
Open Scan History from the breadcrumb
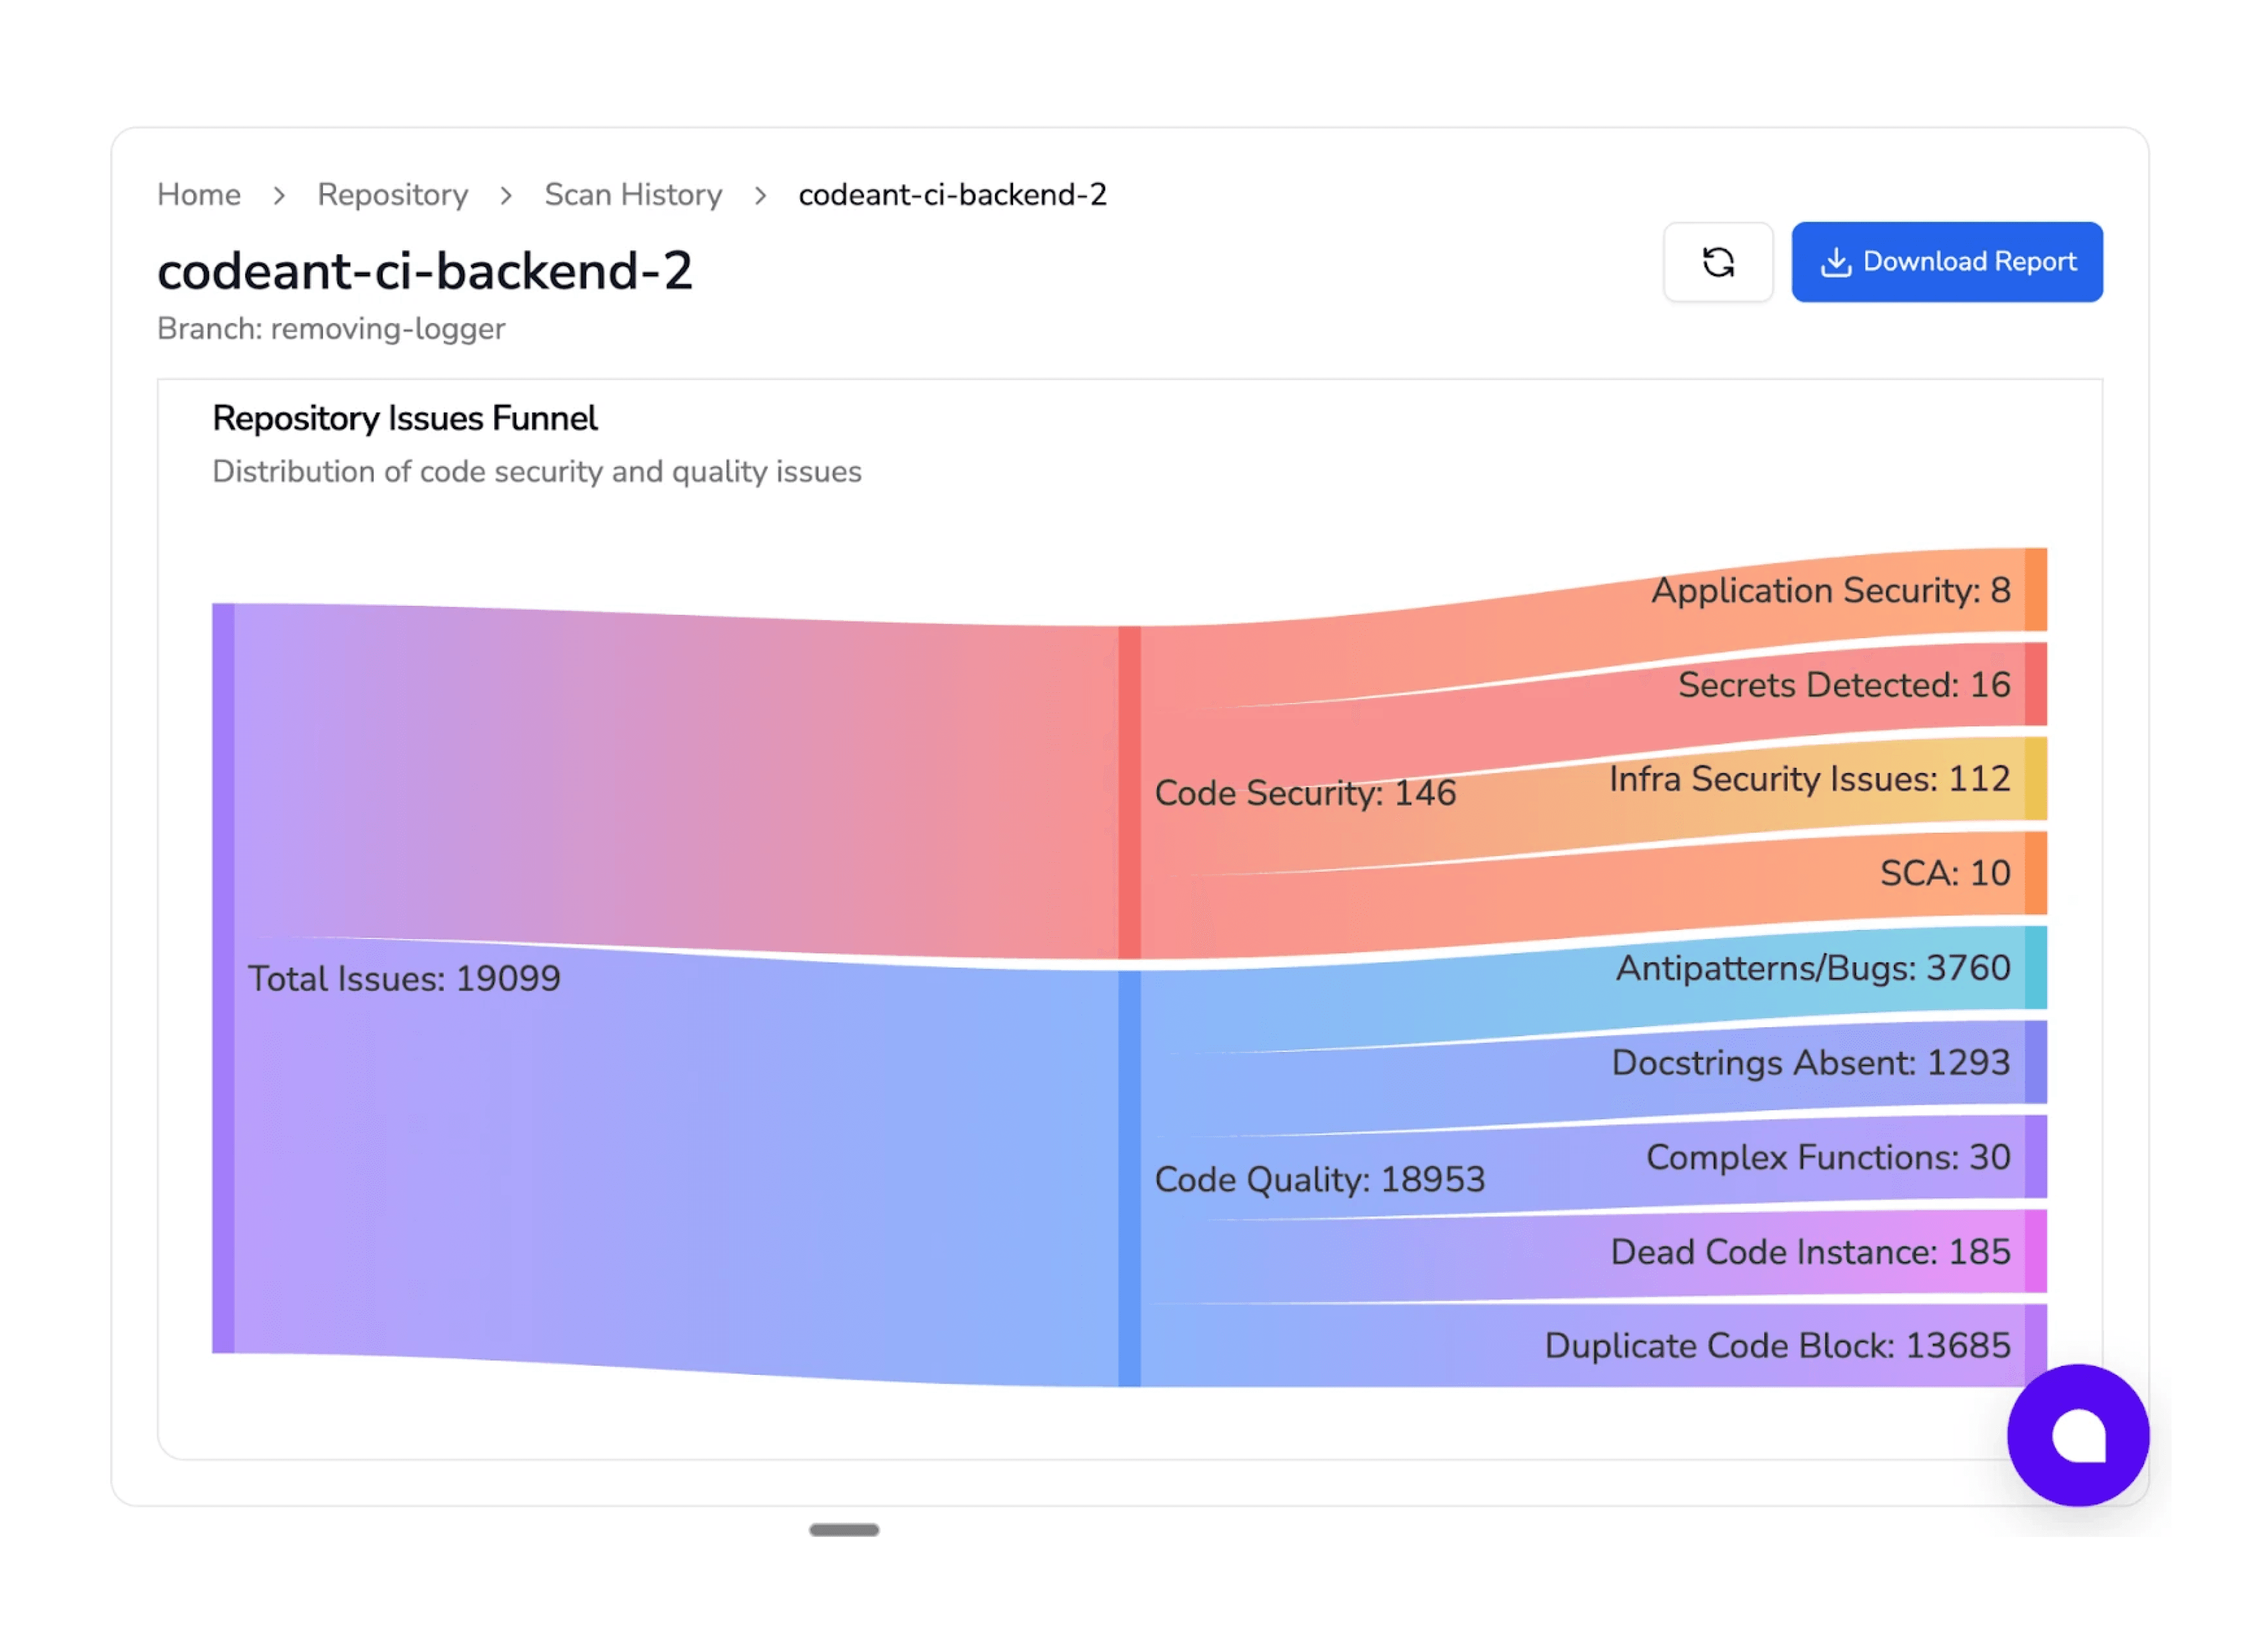tap(632, 194)
